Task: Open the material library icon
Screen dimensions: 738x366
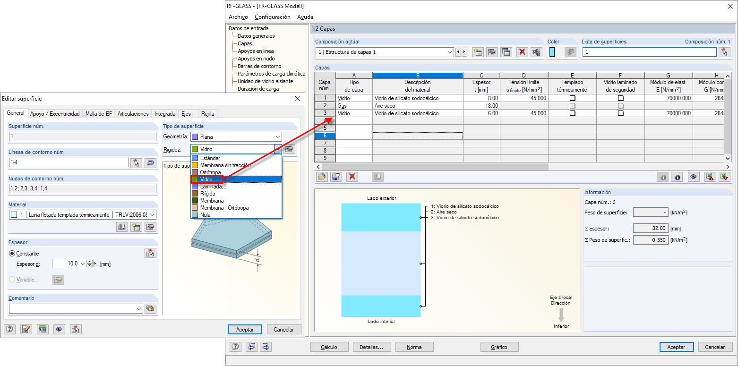Action: (121, 227)
